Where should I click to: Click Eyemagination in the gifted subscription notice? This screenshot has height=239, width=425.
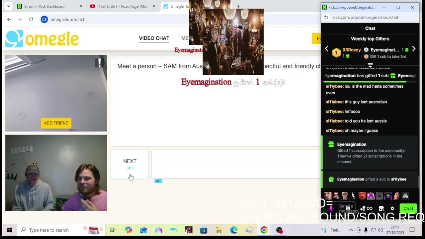point(352,144)
